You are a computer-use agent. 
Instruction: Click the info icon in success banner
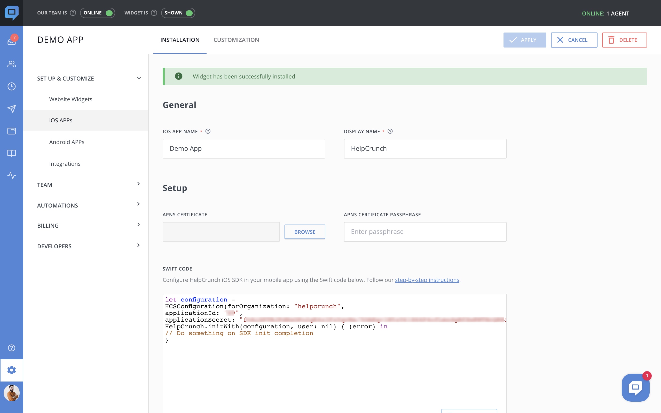[179, 76]
